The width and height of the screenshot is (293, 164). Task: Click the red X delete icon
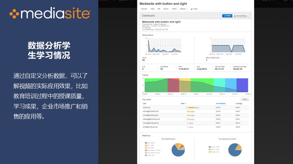tap(192, 9)
